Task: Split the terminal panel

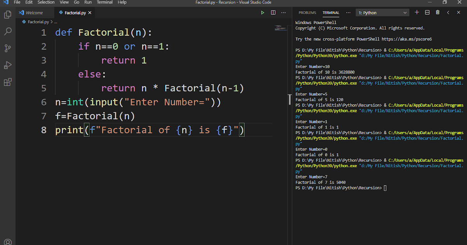Action: click(427, 12)
